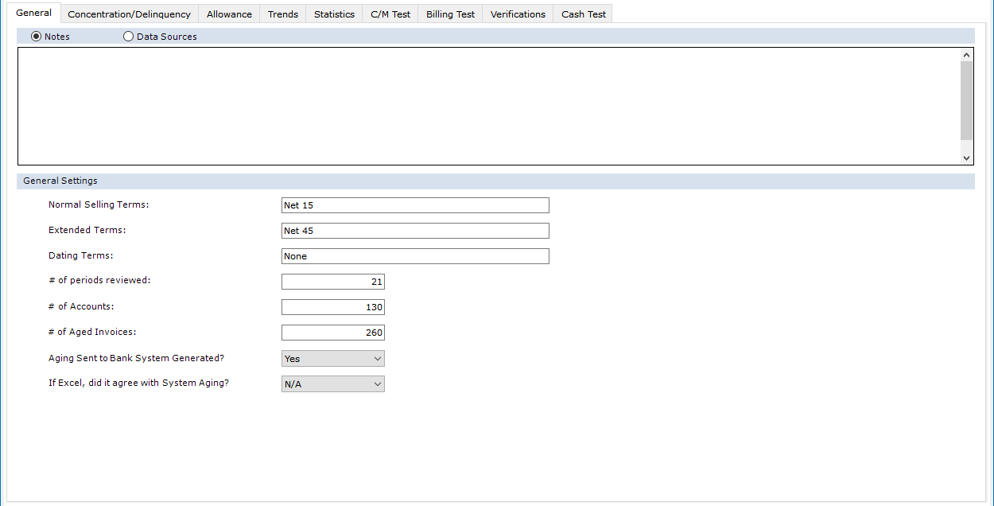Select the Data Sources radio option
This screenshot has height=506, width=994.
(129, 37)
